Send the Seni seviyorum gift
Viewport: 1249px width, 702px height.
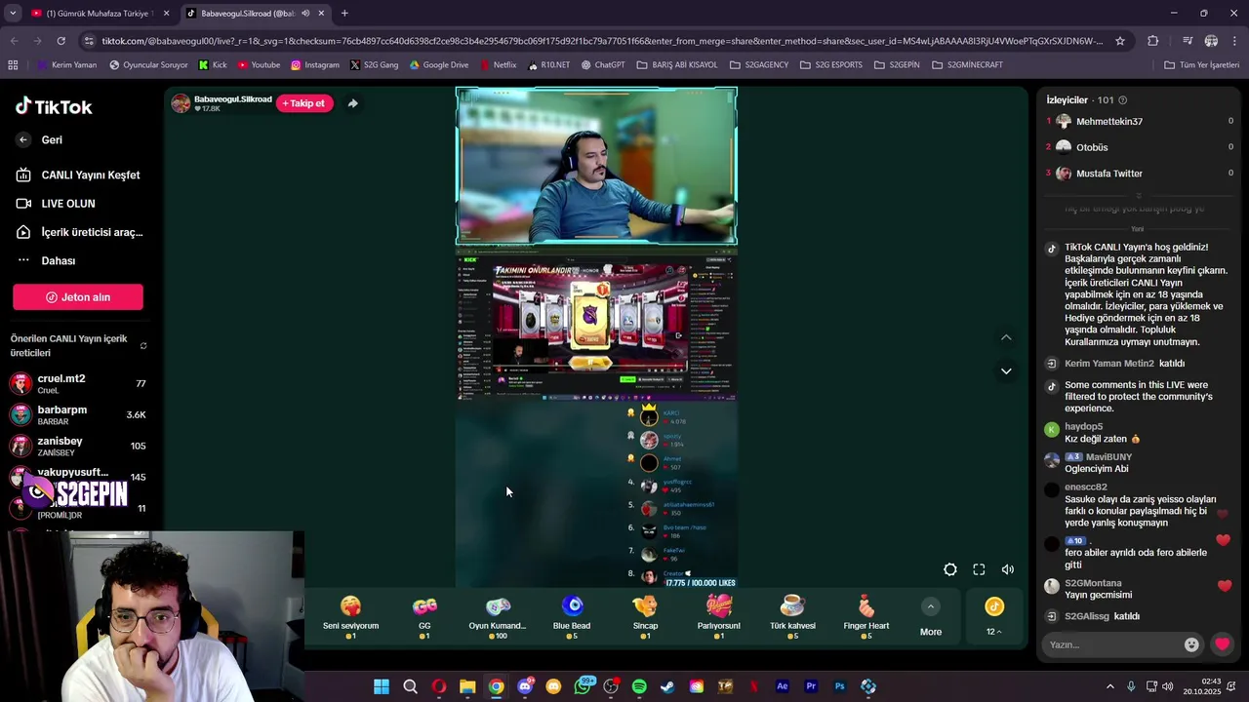(350, 616)
